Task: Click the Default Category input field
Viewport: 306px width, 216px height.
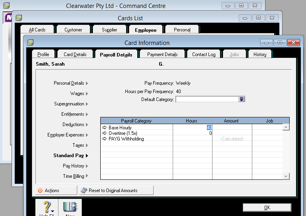Action: coord(207,99)
